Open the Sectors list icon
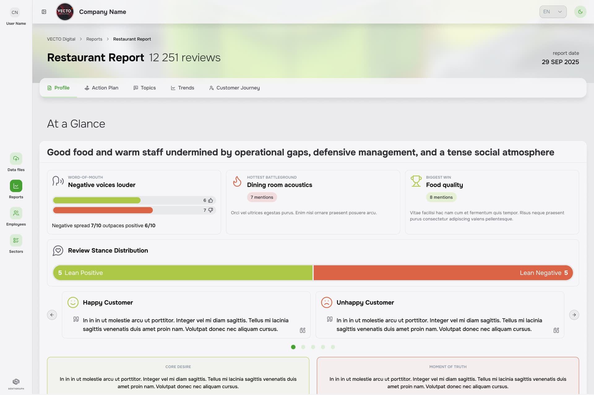Viewport: 594px width, 395px height. tap(16, 241)
